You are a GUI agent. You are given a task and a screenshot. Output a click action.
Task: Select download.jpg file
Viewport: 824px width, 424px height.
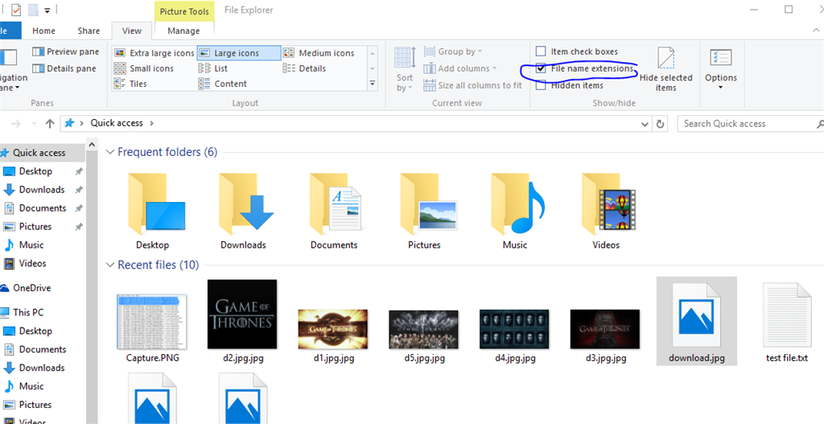pyautogui.click(x=696, y=321)
